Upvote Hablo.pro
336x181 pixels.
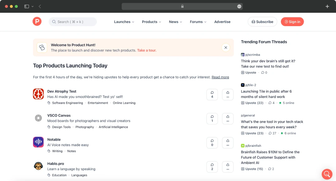228,167
